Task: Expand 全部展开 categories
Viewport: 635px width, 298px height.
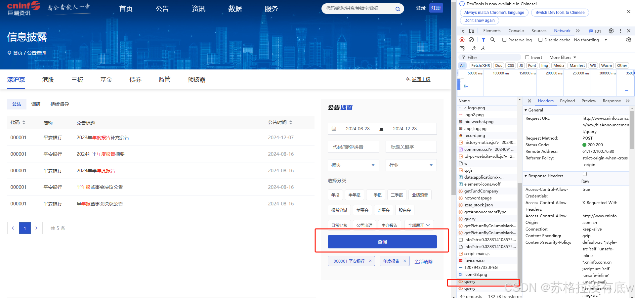Action: coord(419,225)
